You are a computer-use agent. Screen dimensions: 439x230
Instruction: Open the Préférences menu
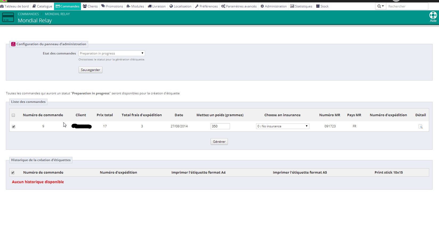point(206,6)
